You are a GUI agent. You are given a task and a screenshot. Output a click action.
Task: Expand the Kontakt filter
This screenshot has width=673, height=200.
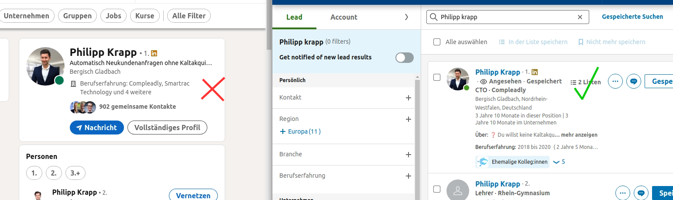pos(409,98)
